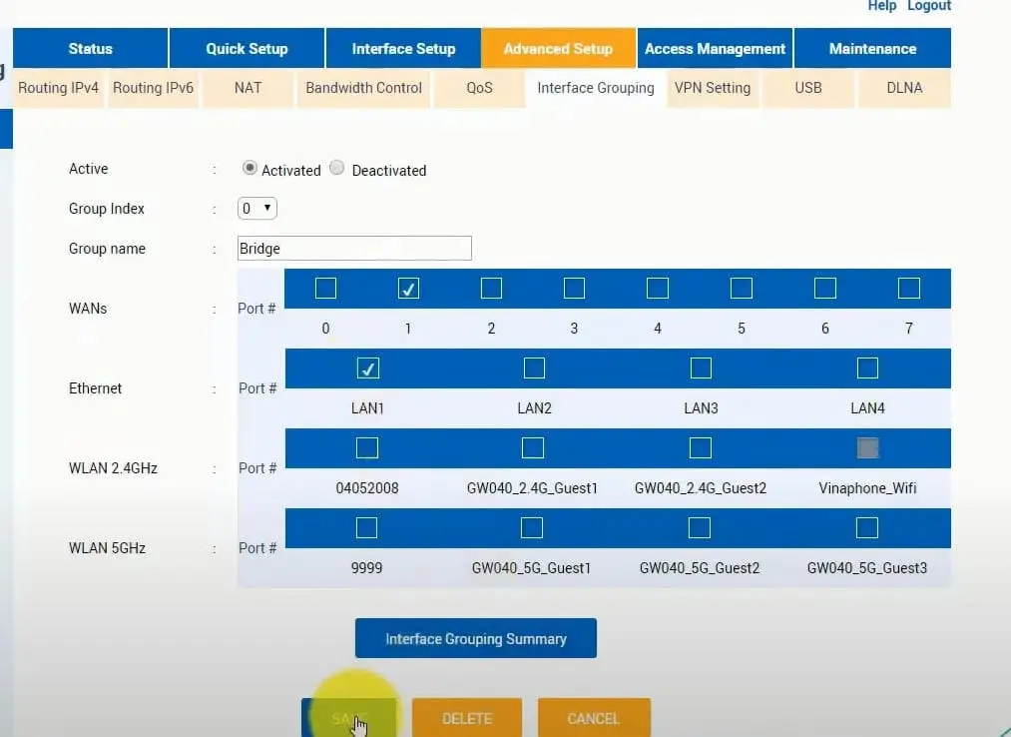This screenshot has height=737, width=1011.
Task: Open the VPN Setting subtab
Action: point(713,88)
